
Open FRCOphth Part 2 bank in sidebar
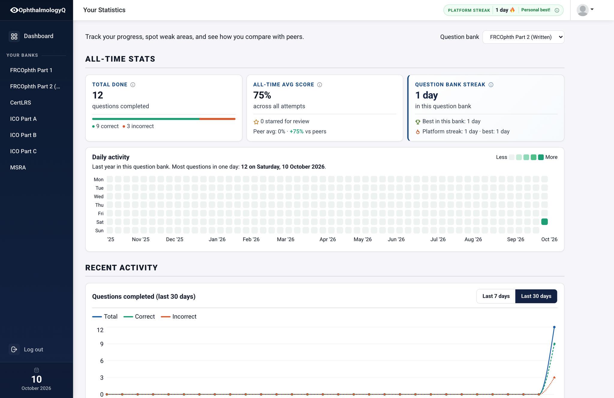pos(35,86)
